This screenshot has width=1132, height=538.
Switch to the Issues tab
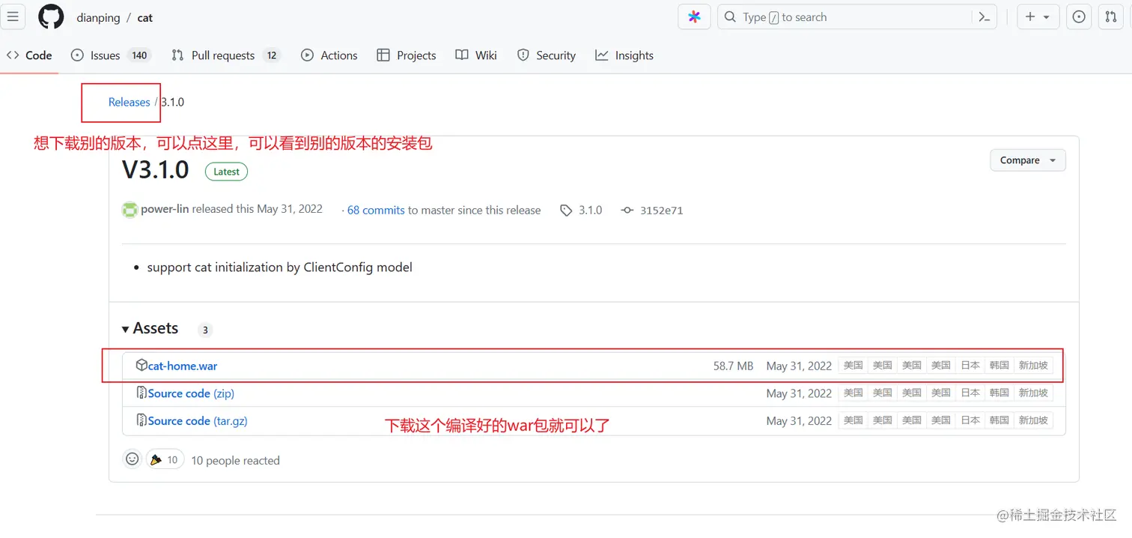click(111, 55)
